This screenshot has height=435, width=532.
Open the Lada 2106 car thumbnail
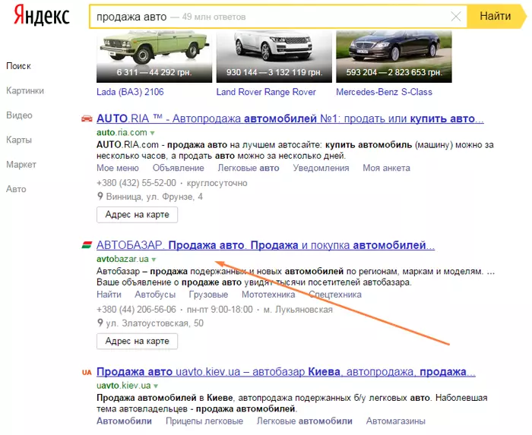(154, 56)
